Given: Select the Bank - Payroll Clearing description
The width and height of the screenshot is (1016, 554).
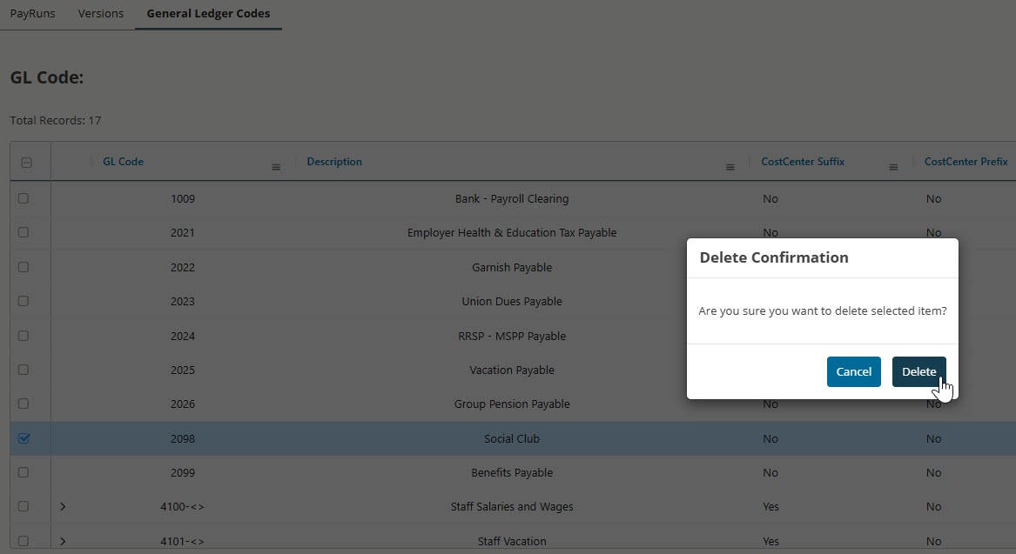Looking at the screenshot, I should (x=512, y=198).
